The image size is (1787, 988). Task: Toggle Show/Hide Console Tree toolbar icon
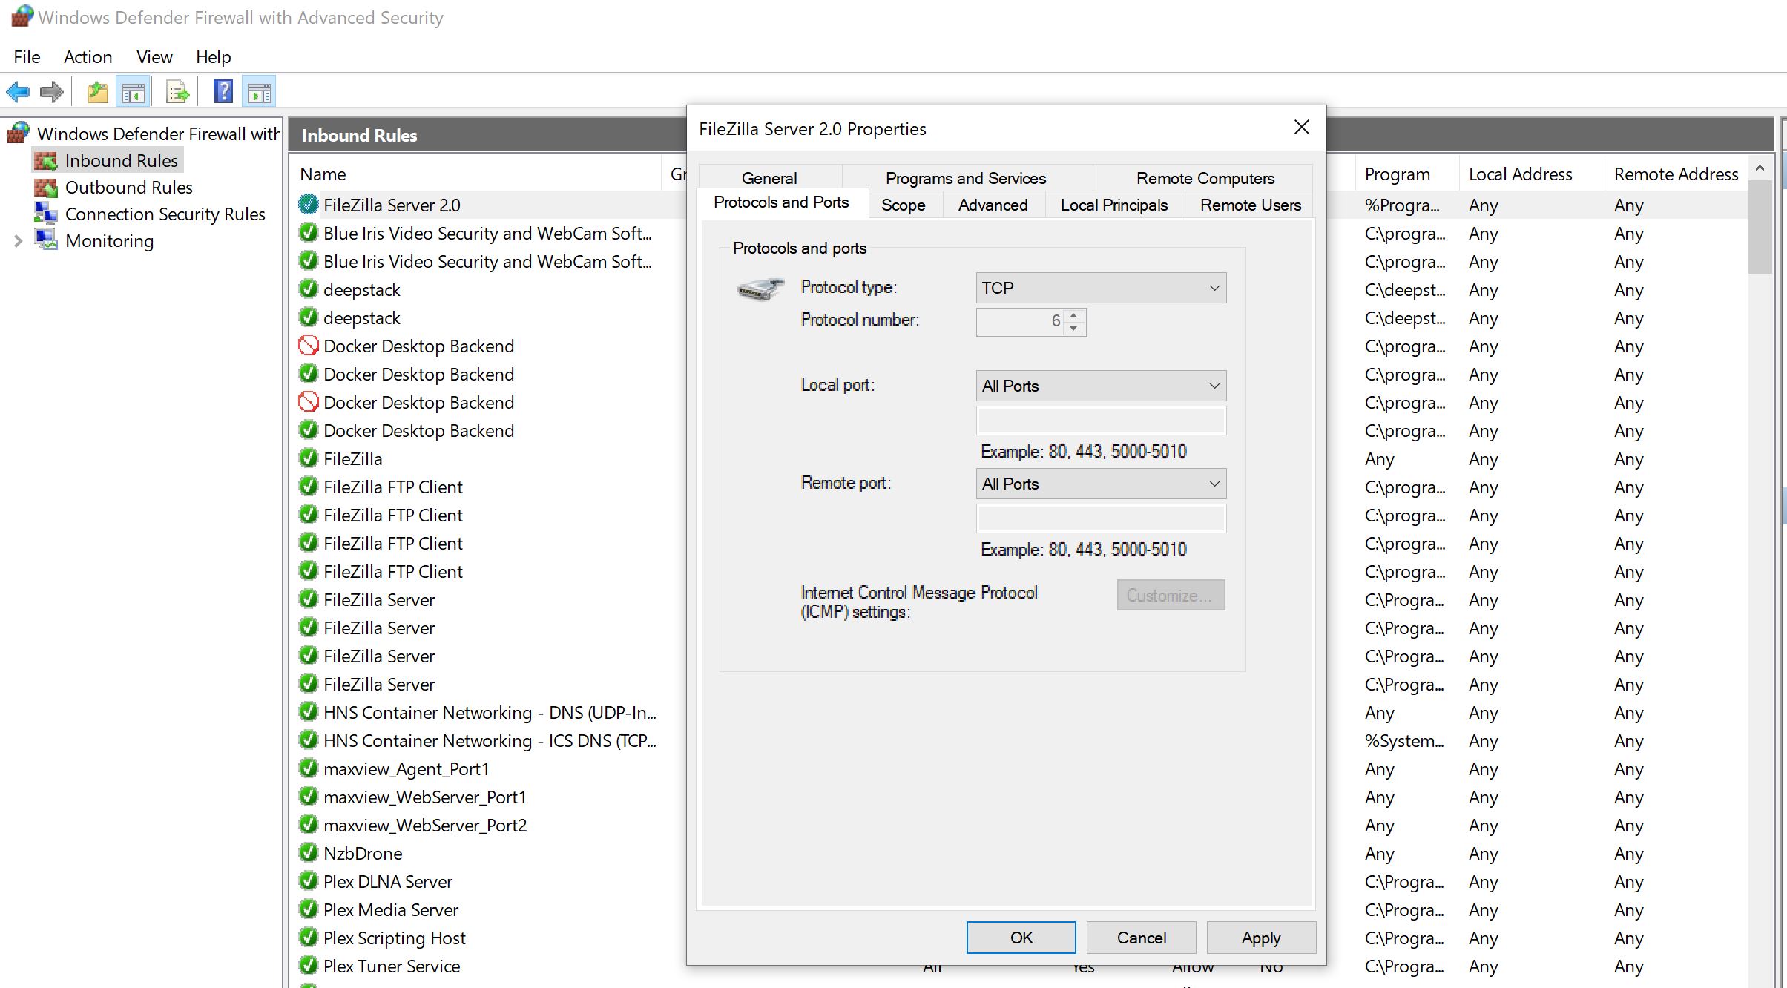point(134,93)
